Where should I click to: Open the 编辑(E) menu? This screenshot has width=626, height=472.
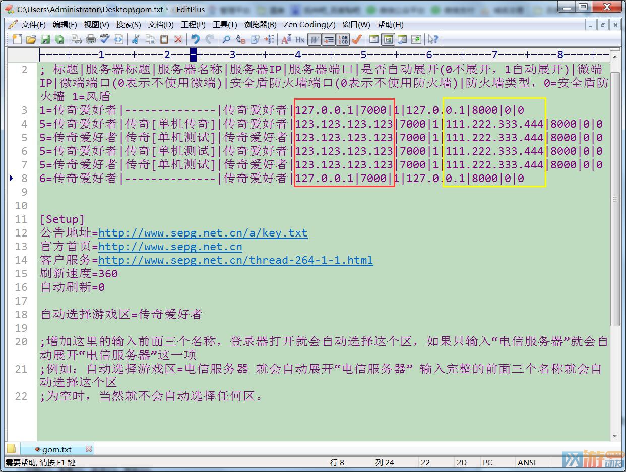point(65,24)
